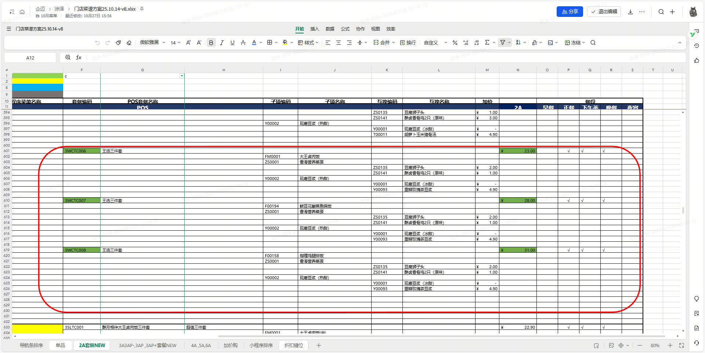Toggle underline formatting
The height and width of the screenshot is (353, 705).
point(232,43)
